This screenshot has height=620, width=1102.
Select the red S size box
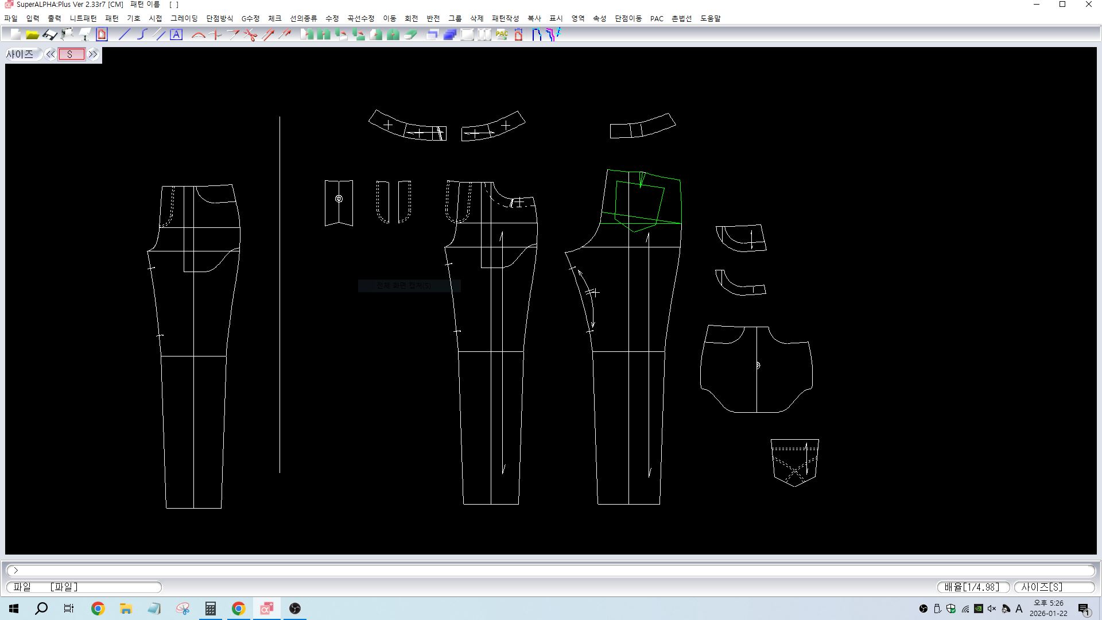[71, 55]
